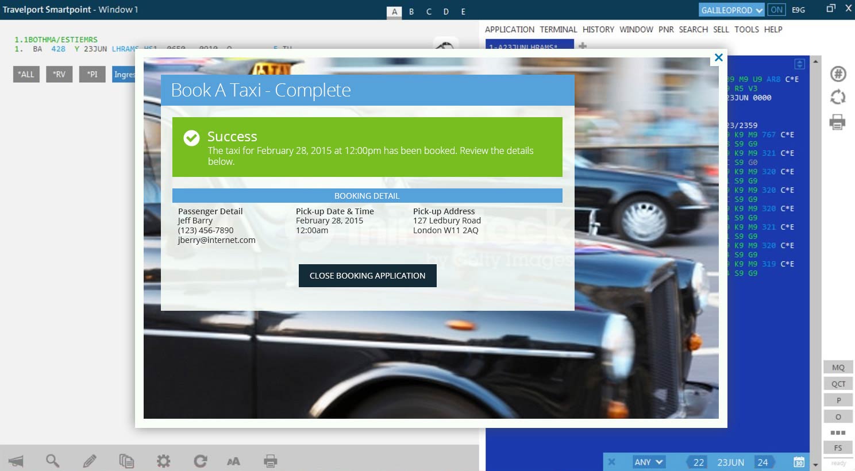Open the ANY dropdown
The image size is (855, 471).
[x=649, y=462]
